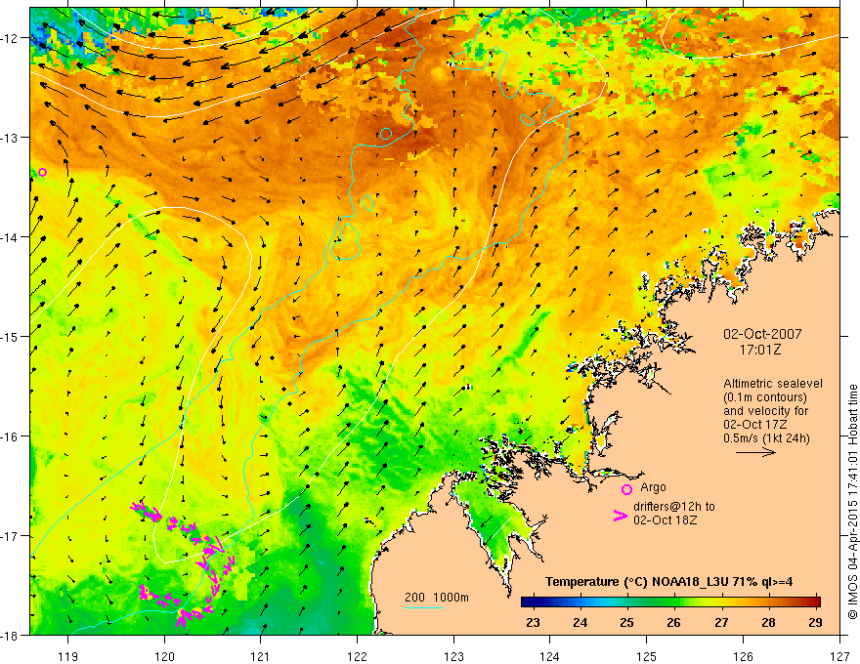Click the '200 1000m' bathymetry label
This screenshot has height=664, width=860.
click(437, 598)
